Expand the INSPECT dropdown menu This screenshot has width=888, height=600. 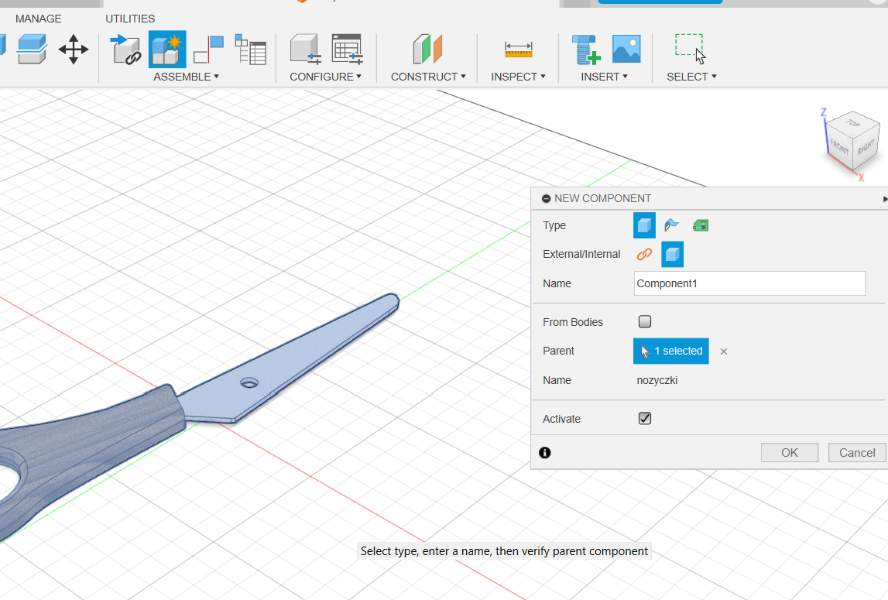[518, 77]
